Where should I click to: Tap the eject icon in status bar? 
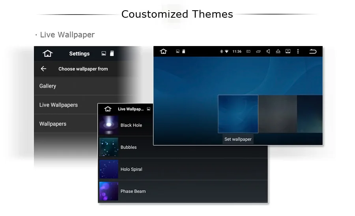point(278,51)
